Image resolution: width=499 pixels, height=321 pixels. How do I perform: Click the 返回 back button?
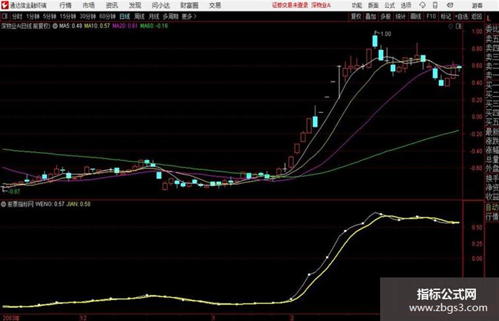pyautogui.click(x=476, y=16)
